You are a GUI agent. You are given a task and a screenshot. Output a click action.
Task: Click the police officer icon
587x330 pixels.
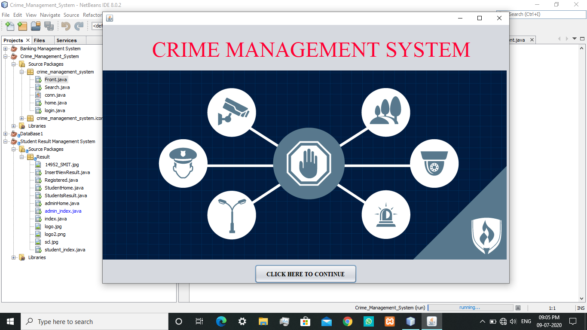tap(183, 164)
